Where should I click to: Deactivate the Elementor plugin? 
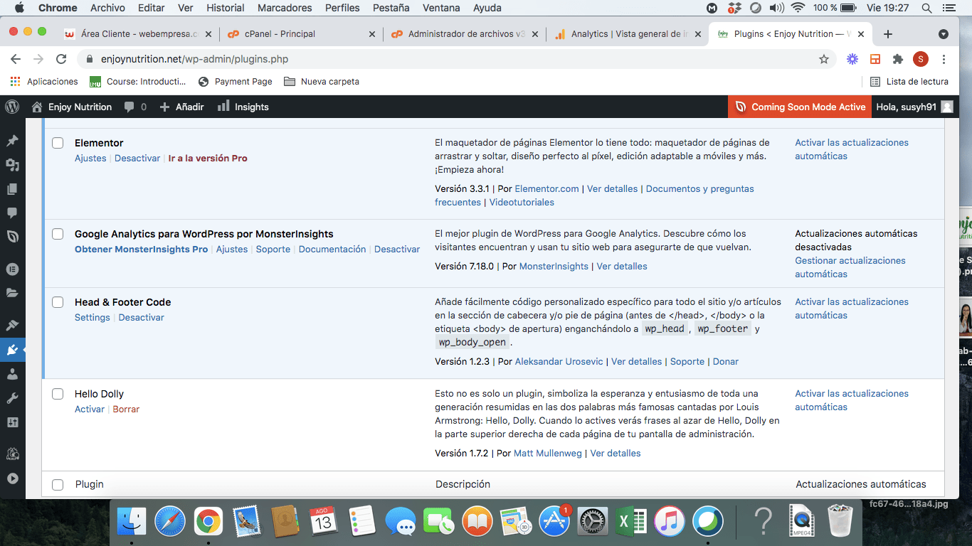(x=137, y=159)
